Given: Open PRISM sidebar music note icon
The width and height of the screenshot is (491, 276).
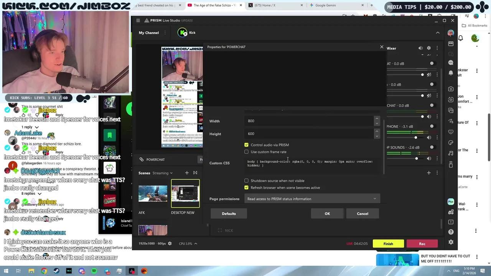Looking at the screenshot, I should coord(451,153).
